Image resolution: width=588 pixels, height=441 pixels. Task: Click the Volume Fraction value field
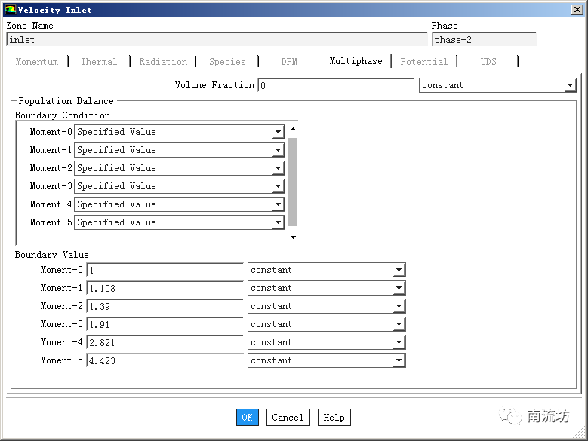[336, 86]
